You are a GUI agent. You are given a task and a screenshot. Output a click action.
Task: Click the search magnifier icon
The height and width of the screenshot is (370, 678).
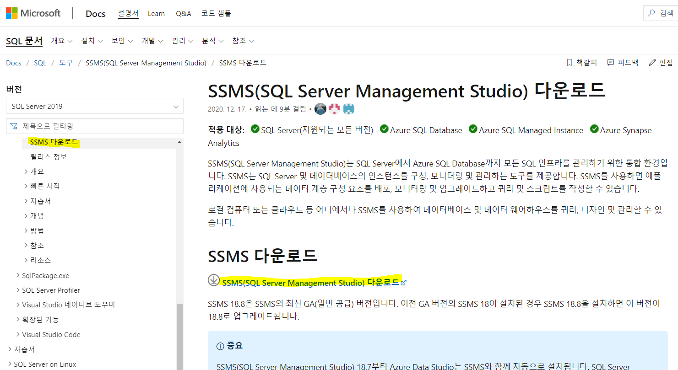pyautogui.click(x=651, y=13)
